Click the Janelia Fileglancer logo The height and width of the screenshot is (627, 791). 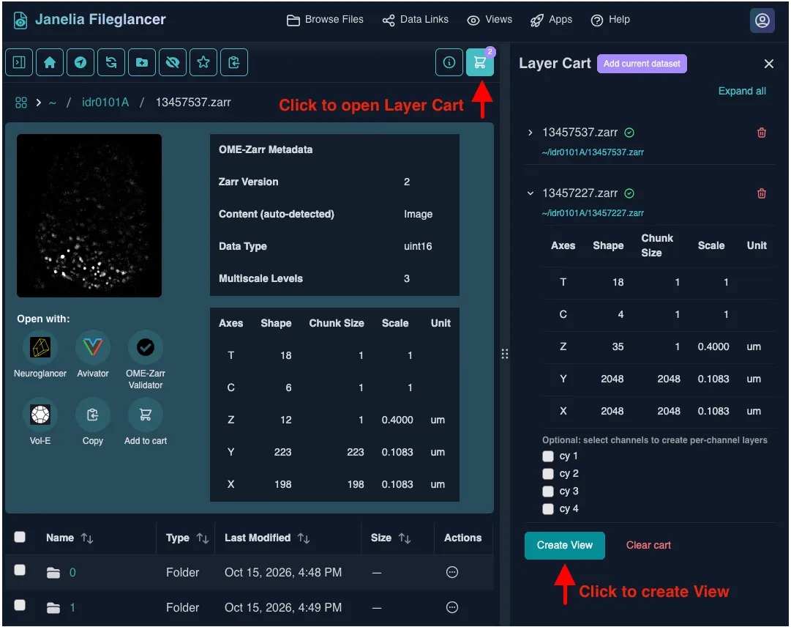point(89,20)
